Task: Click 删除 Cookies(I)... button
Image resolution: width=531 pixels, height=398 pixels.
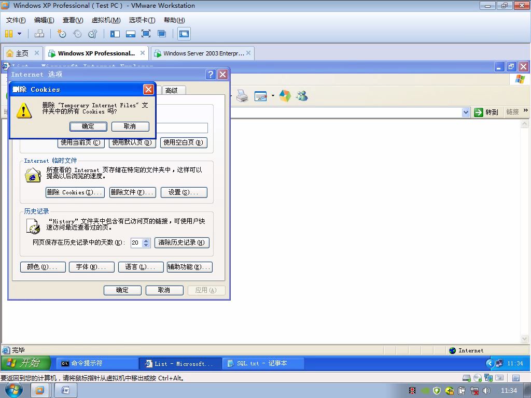Action: 75,192
